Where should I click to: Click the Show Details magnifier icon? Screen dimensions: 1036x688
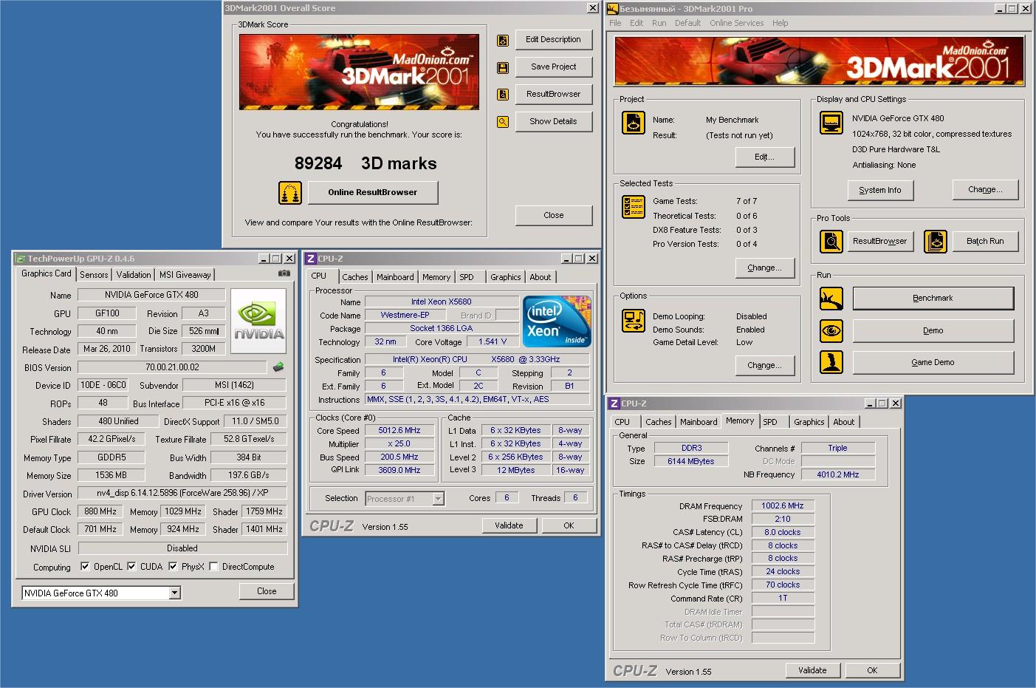[503, 122]
